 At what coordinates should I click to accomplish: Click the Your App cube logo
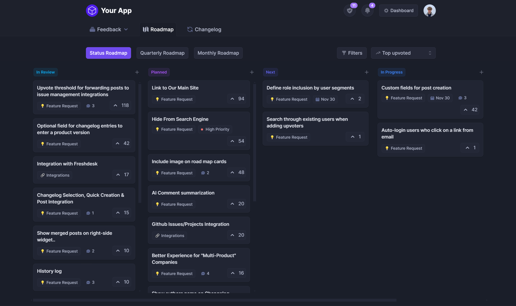click(x=92, y=10)
